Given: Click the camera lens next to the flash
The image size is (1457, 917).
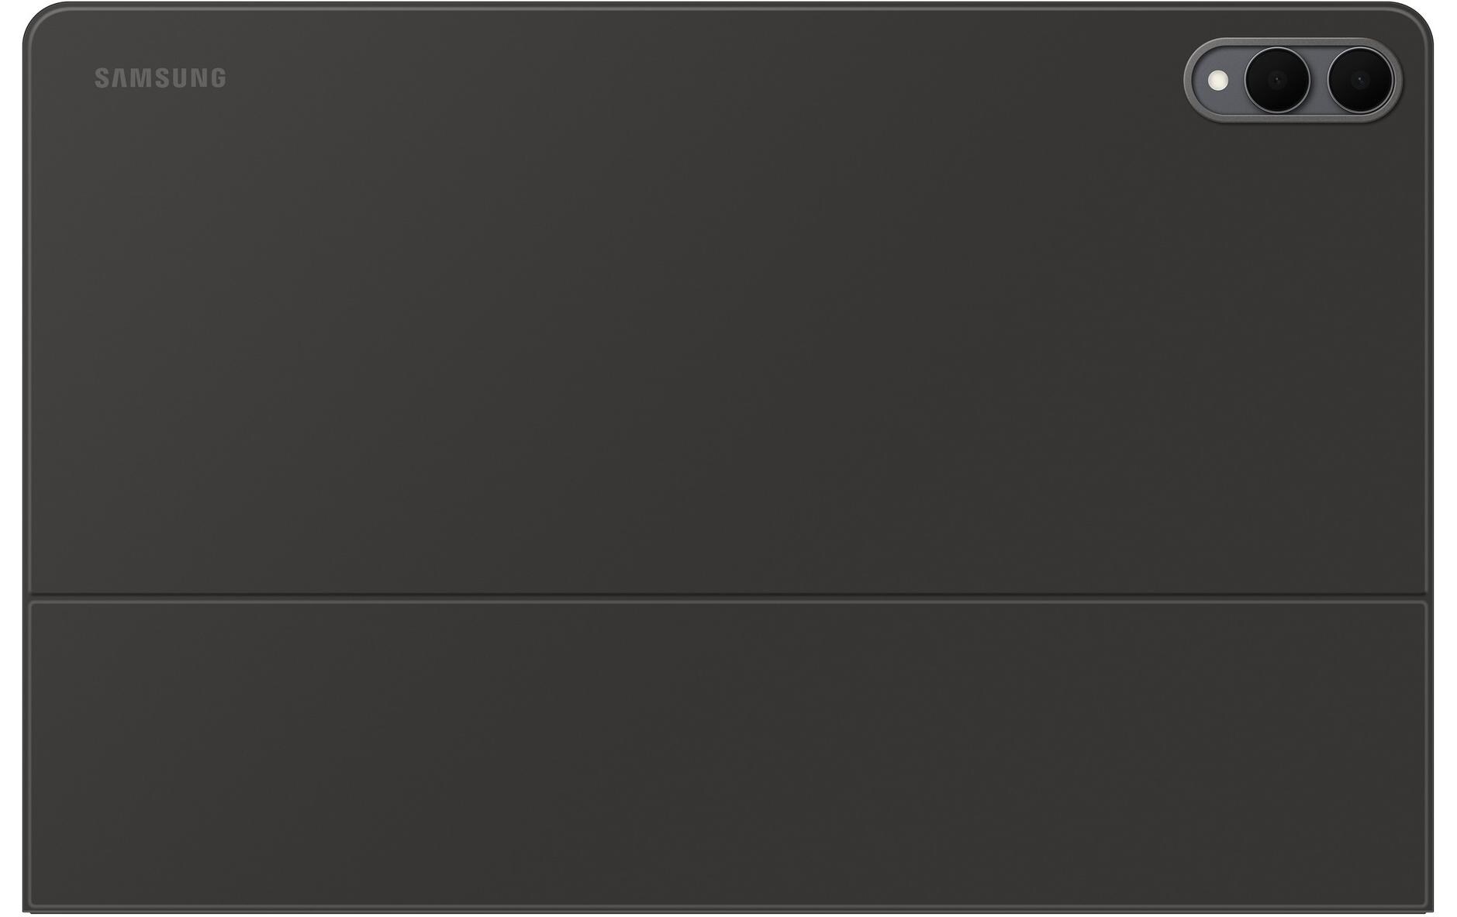Looking at the screenshot, I should pyautogui.click(x=1277, y=79).
